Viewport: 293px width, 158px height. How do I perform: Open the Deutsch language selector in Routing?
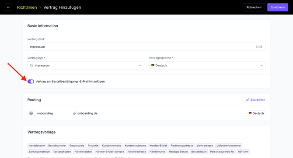pyautogui.click(x=256, y=113)
